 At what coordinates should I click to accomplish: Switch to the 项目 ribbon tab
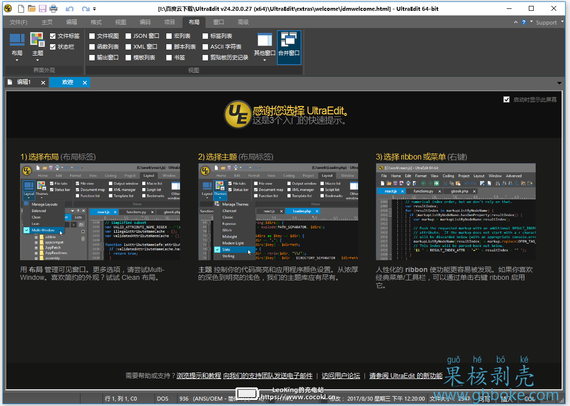(169, 22)
